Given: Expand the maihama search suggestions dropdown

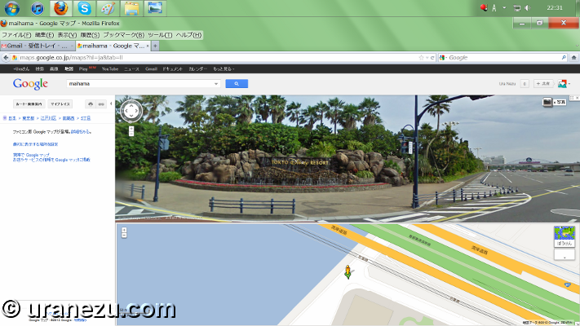Looking at the screenshot, I should (216, 84).
